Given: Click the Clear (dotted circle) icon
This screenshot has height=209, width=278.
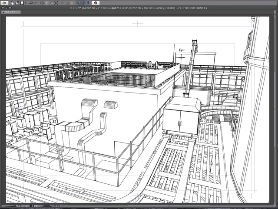Looking at the screenshot, I should click(x=42, y=3).
